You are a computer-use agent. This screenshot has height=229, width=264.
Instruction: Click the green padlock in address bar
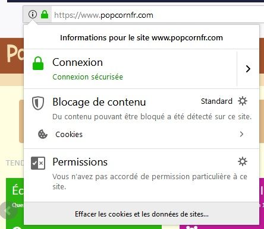pos(45,14)
